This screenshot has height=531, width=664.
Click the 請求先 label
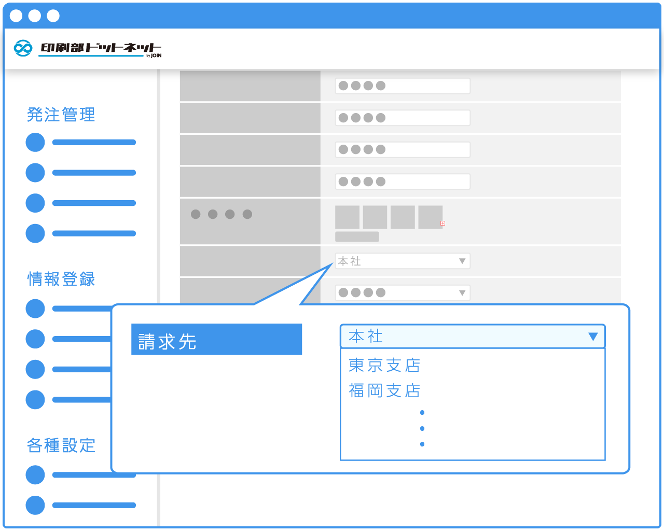coord(216,340)
